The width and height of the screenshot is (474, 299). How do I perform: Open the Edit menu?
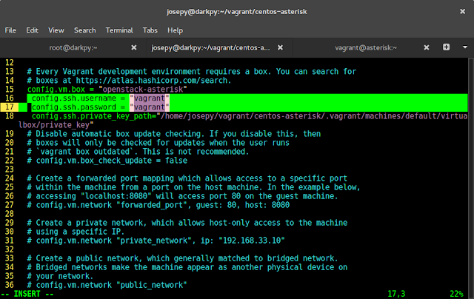coord(32,30)
